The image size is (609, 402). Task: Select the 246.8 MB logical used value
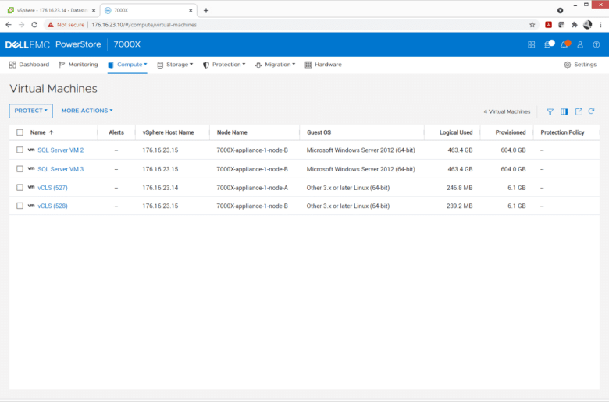(x=459, y=188)
